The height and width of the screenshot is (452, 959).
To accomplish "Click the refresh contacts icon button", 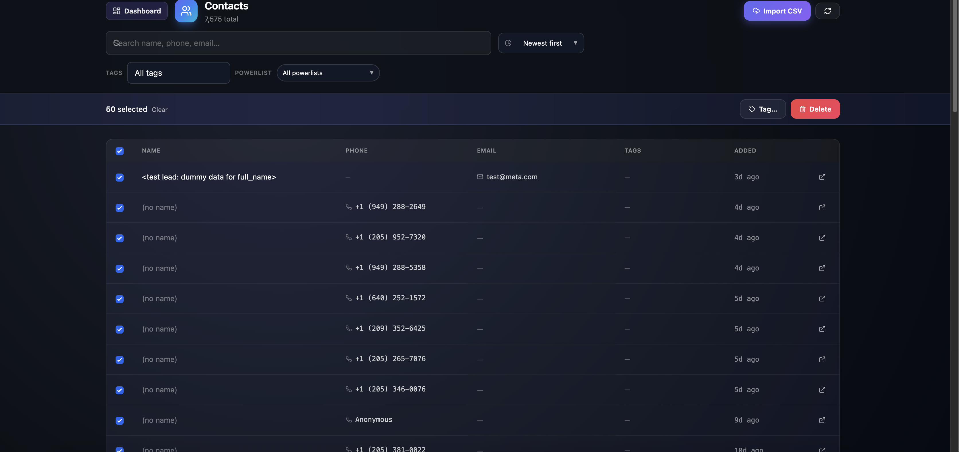I will tap(827, 11).
